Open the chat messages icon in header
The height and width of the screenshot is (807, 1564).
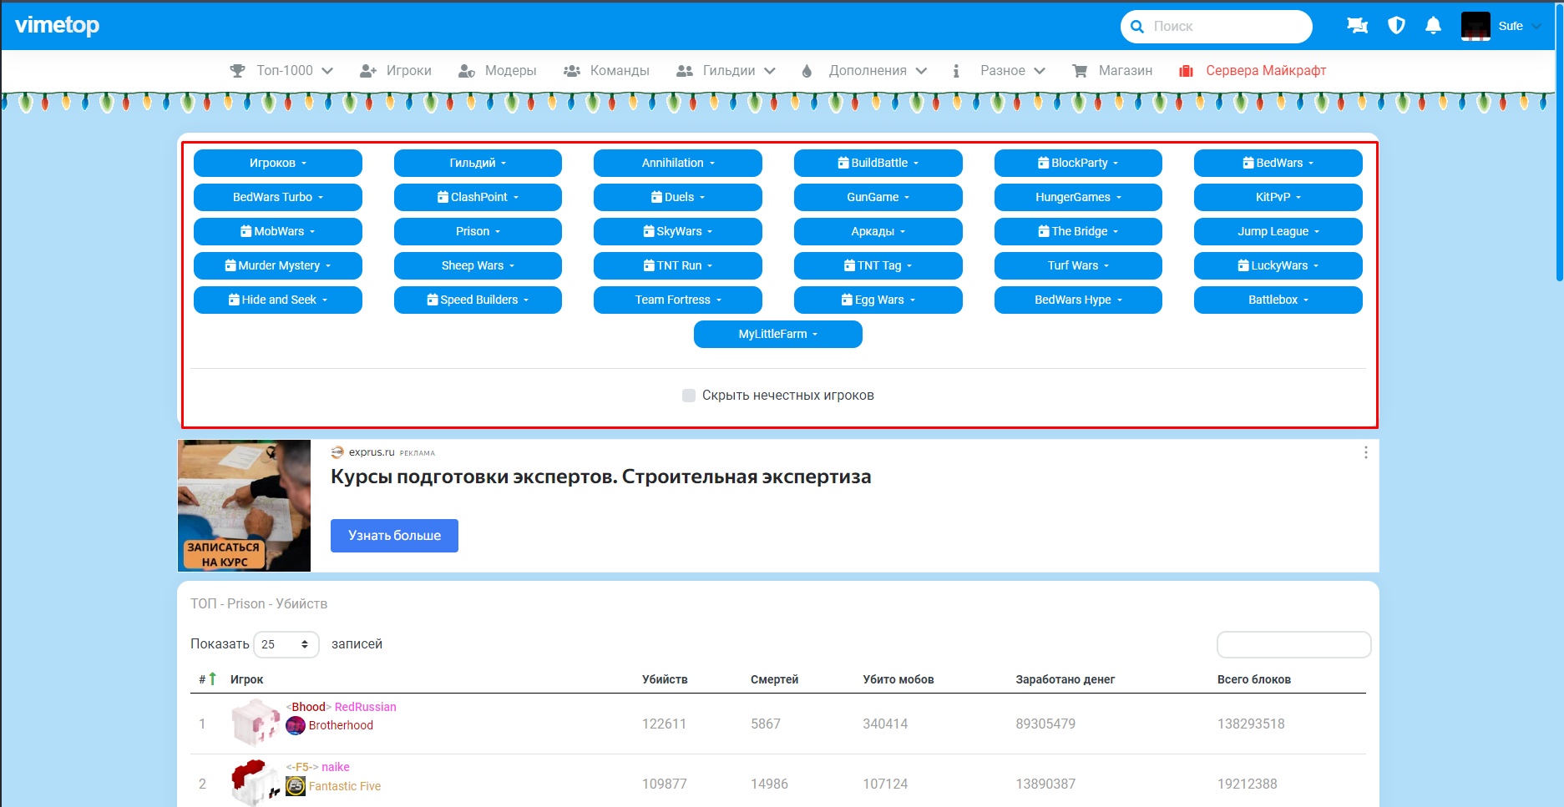(1357, 26)
